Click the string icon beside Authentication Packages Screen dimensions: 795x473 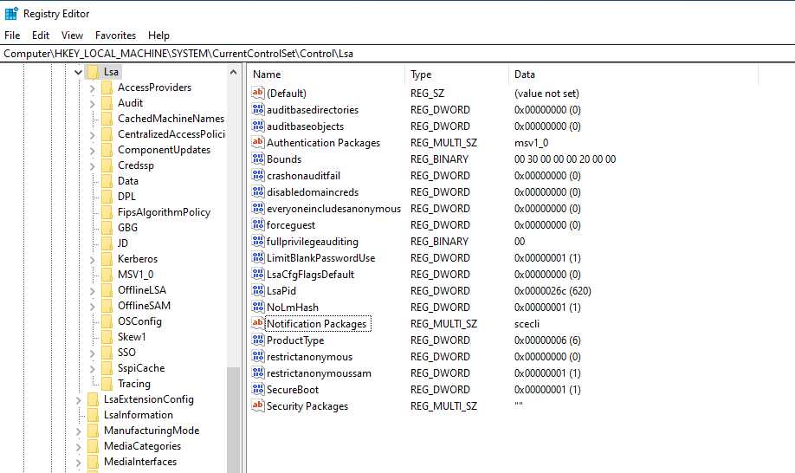tap(257, 143)
